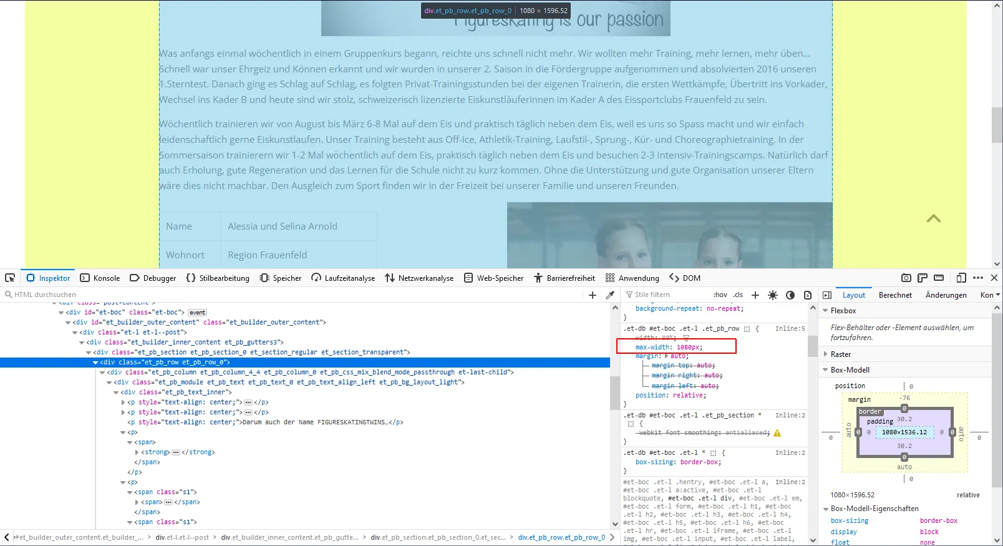1003x546 pixels.
Task: Open the Web-Speicher tab
Action: 494,278
